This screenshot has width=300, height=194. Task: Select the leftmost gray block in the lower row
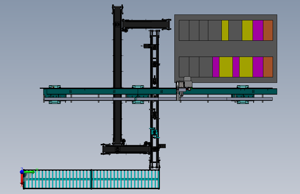(x=184, y=67)
